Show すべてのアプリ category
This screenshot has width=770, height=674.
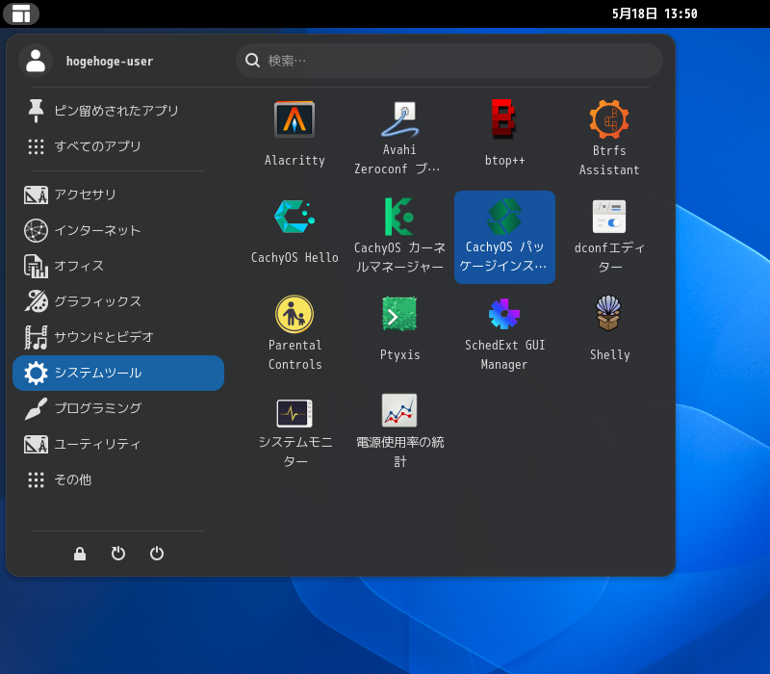tap(117, 146)
